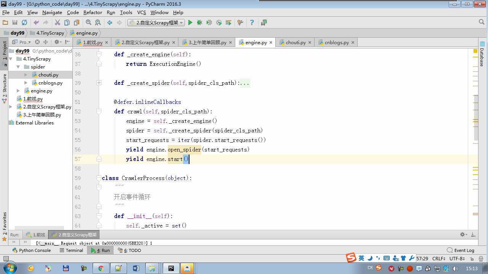
Task: Expand the engine.py tree node arrow
Action: [18, 91]
